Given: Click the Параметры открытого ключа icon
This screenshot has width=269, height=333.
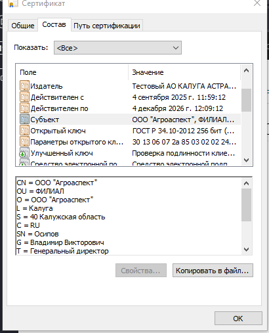Looking at the screenshot, I should (x=24, y=142).
